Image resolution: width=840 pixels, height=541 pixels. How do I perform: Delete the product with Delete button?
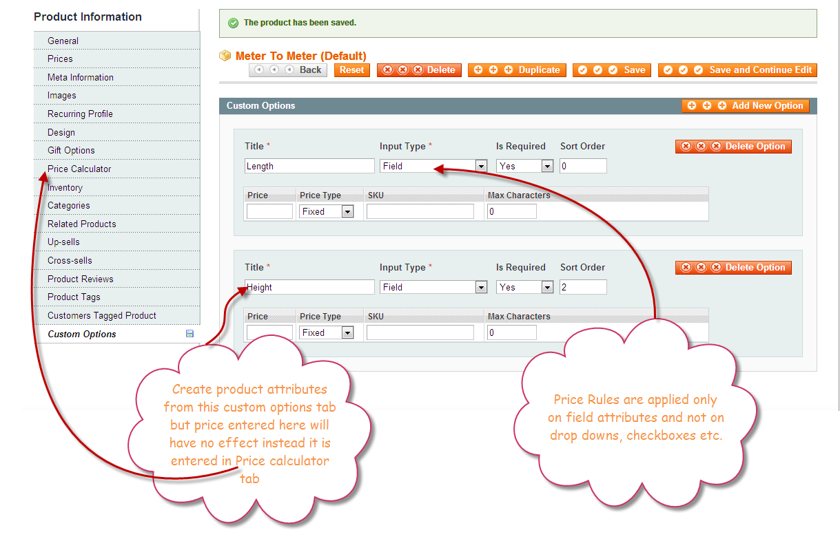point(419,70)
